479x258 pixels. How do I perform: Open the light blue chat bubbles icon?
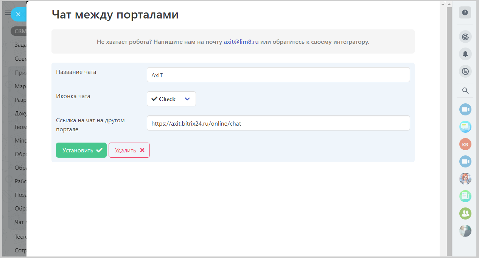(x=465, y=127)
